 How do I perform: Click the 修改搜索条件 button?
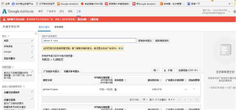(x=162, y=41)
